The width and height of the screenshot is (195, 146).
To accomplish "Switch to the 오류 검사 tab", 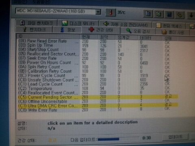I will tap(138, 31).
